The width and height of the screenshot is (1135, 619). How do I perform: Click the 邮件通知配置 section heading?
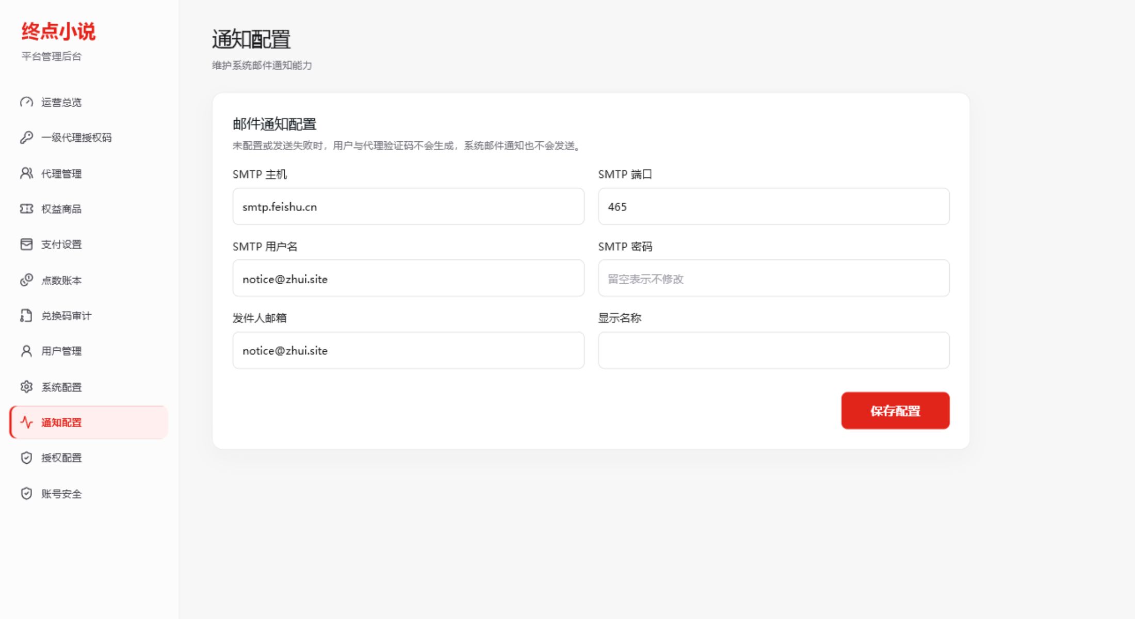(x=274, y=124)
